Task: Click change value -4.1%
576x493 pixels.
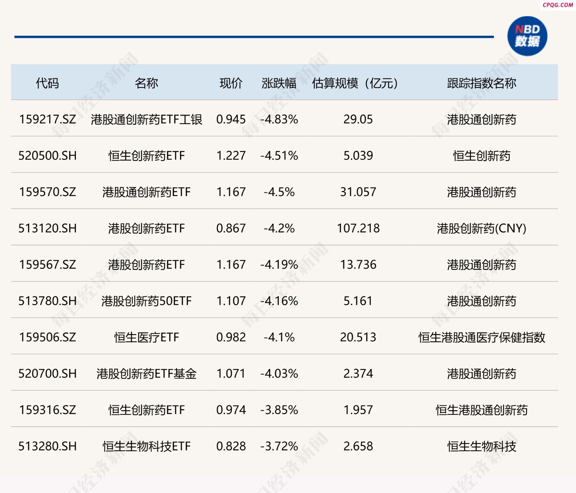Action: [x=279, y=337]
